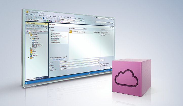
Task: Click the Save All toolbar icon
Action: 45,18
